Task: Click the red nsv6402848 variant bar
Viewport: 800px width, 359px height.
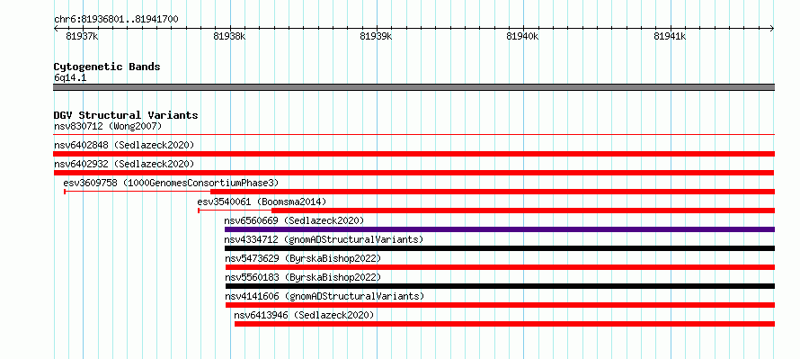Action: point(414,154)
